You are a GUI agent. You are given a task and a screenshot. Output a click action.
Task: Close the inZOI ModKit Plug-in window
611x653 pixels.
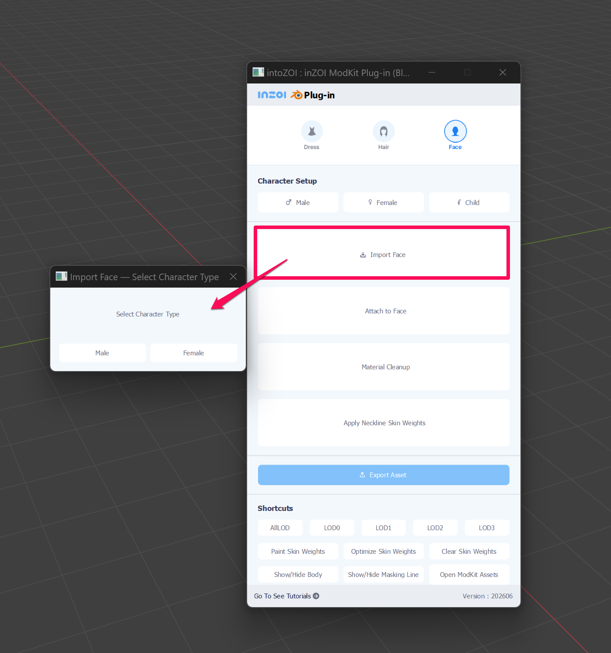503,72
